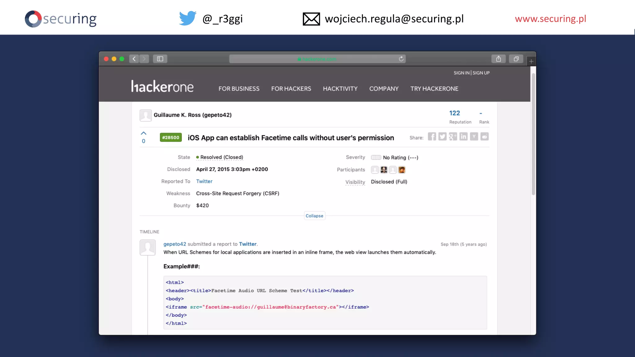This screenshot has height=357, width=635.
Task: Open the Guillaume K. Ross (gepeto42) profile name
Action: 193,115
